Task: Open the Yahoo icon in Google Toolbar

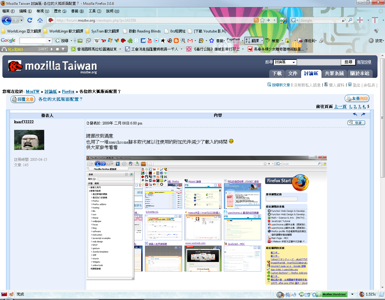Action: coord(103,41)
